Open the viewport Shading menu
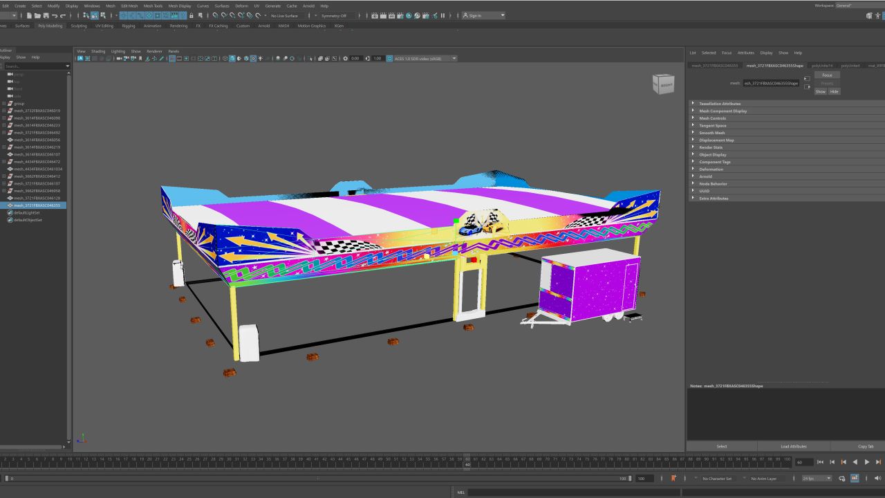Screen dimensions: 885x498 tap(98, 51)
